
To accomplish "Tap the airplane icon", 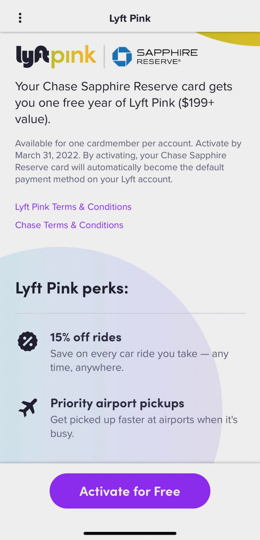I will pyautogui.click(x=28, y=407).
